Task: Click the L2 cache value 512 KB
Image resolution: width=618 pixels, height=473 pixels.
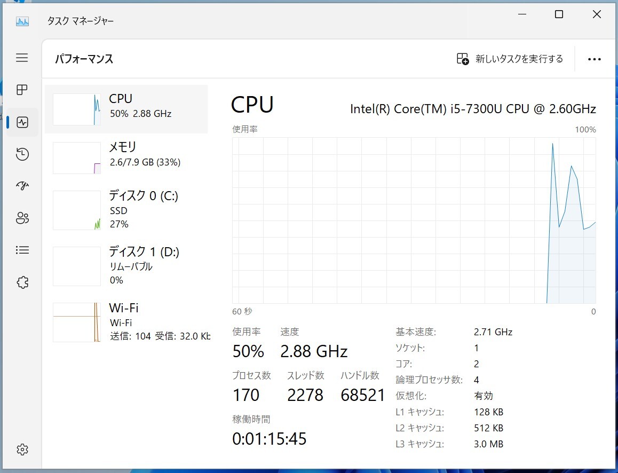Action: tap(488, 428)
